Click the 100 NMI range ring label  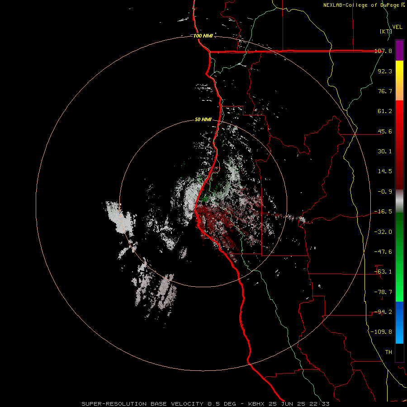click(203, 36)
